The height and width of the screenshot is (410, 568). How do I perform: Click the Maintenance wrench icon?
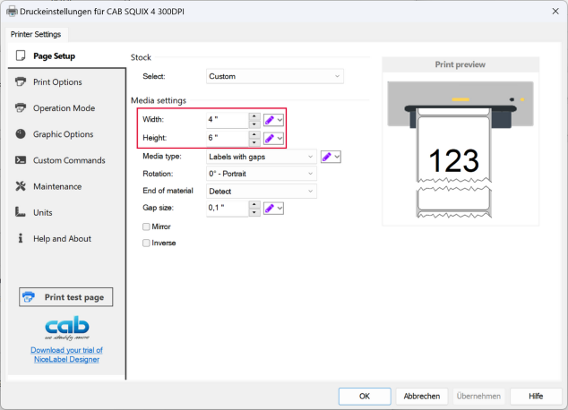pyautogui.click(x=21, y=186)
